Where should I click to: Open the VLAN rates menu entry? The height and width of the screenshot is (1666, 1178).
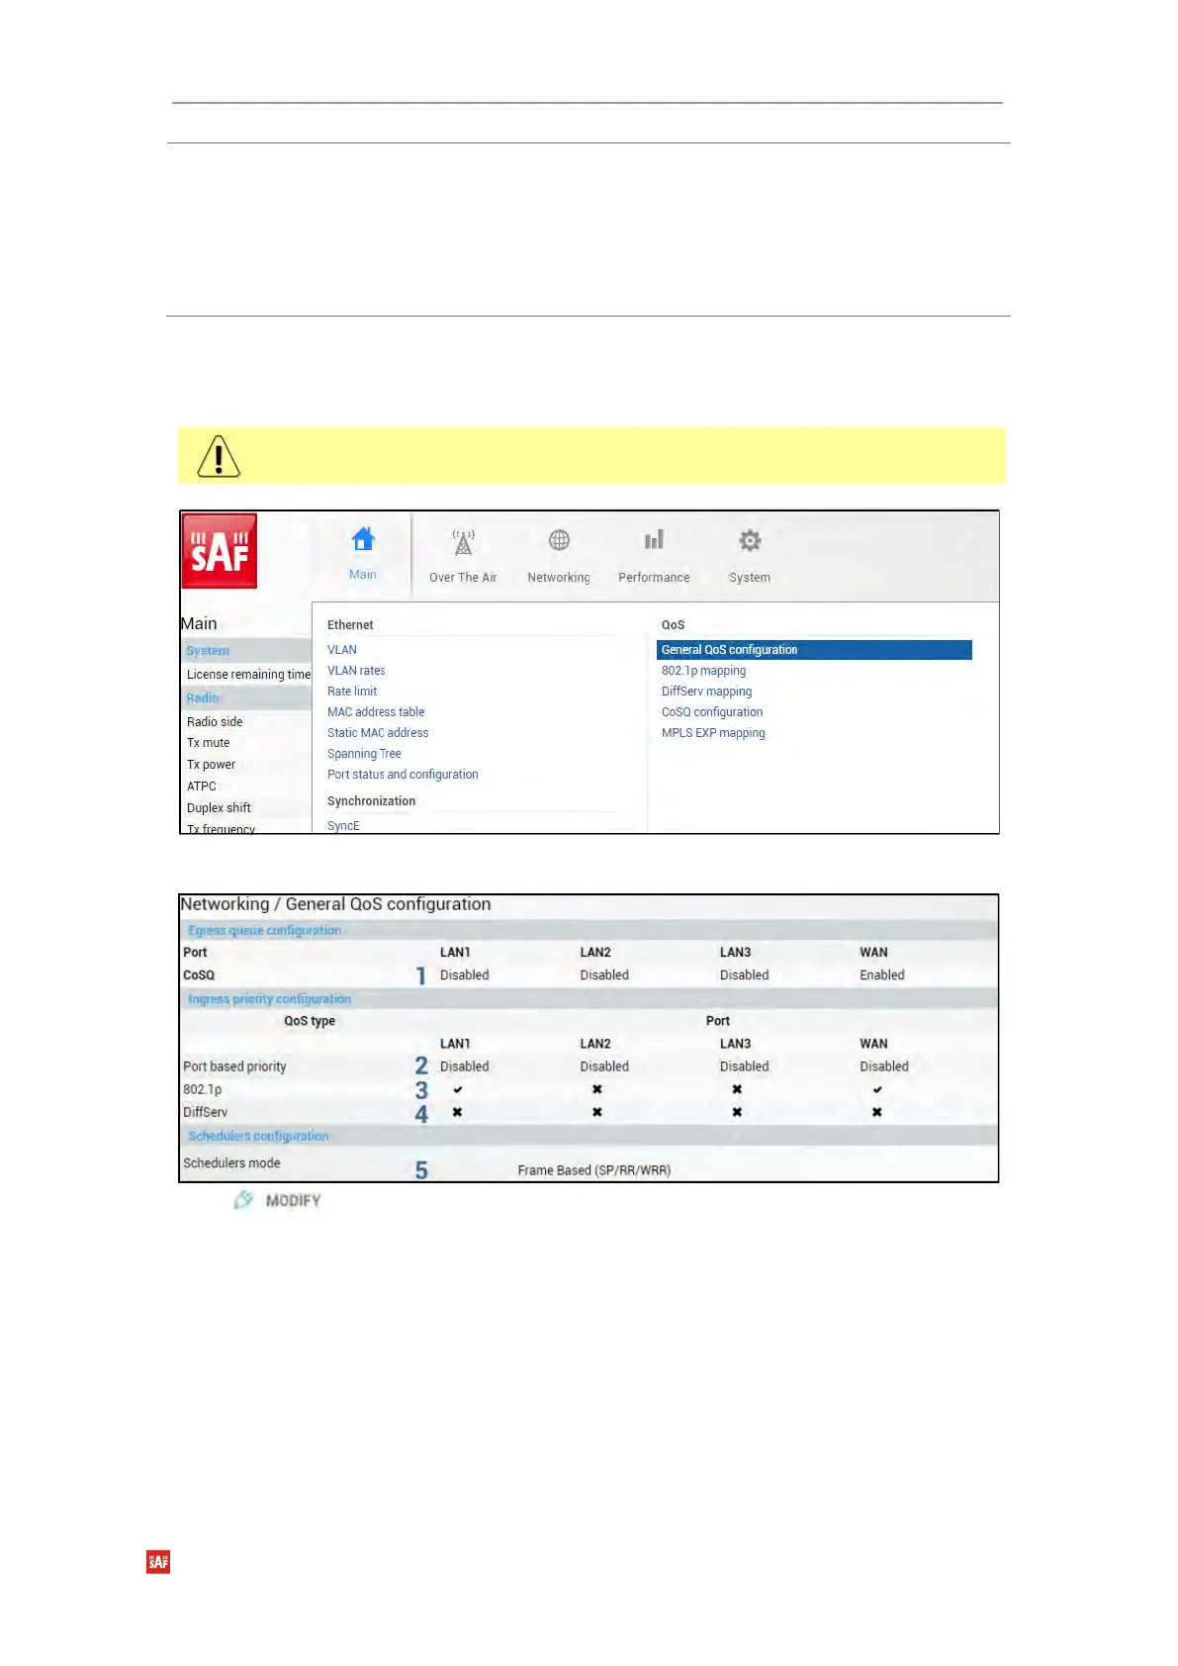[356, 671]
